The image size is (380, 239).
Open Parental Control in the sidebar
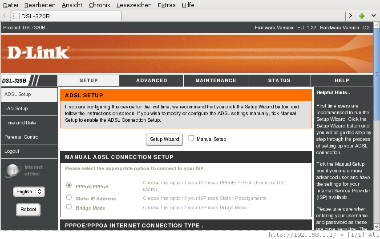pos(29,137)
